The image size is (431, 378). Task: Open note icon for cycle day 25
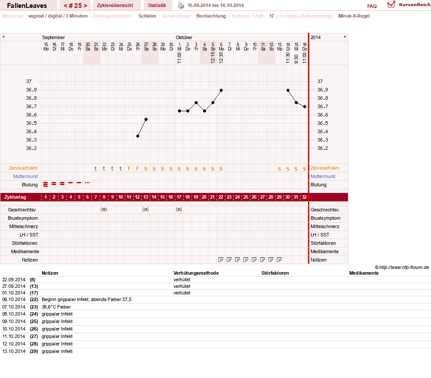(246, 259)
